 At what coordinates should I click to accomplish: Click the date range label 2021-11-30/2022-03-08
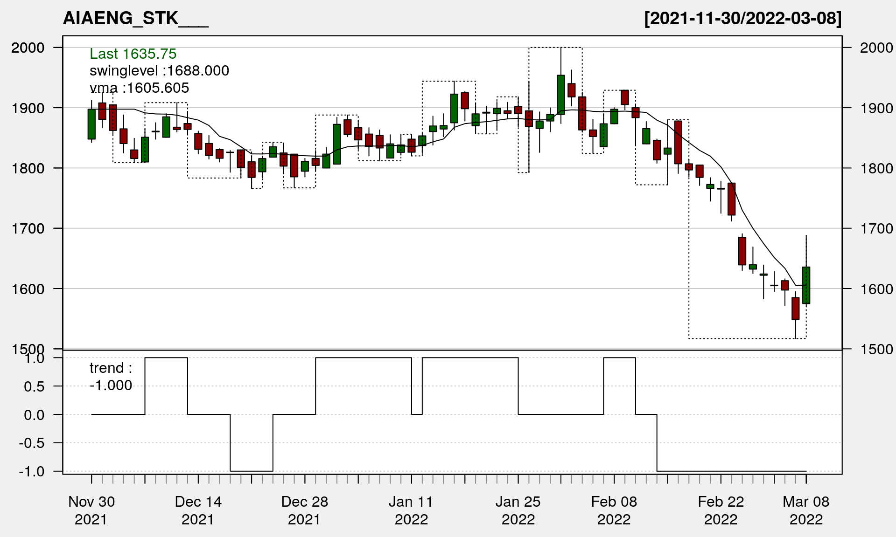click(742, 19)
